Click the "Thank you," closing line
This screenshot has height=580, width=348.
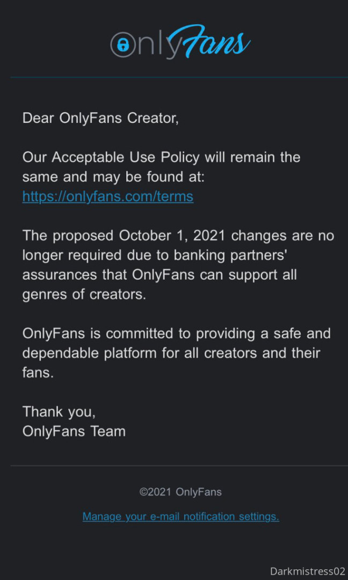click(x=59, y=412)
